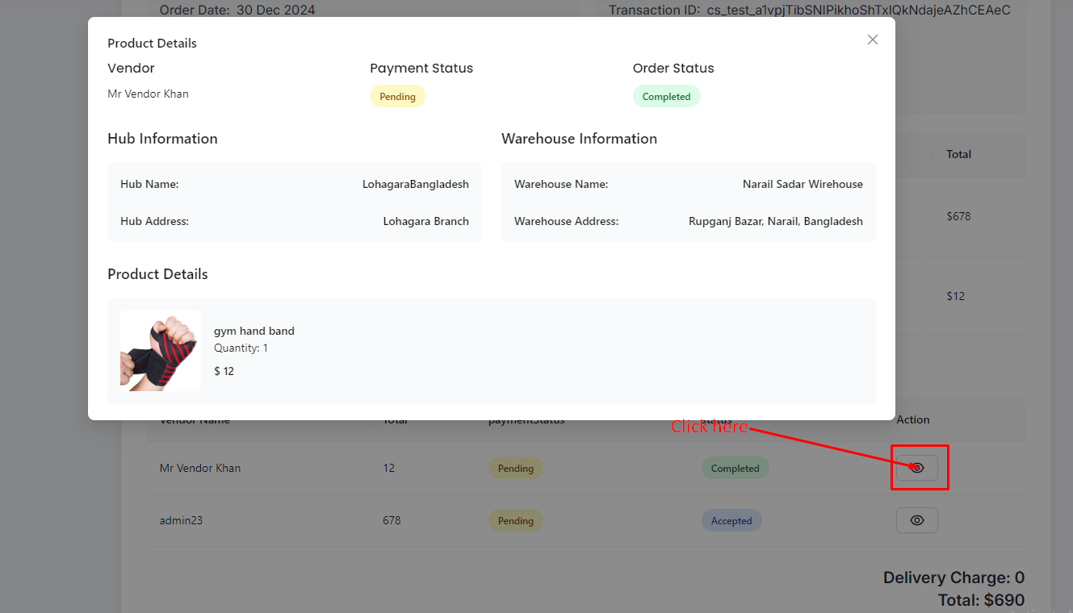Image resolution: width=1073 pixels, height=613 pixels.
Task: Select the yellow Pending badge in modal
Action: tap(397, 97)
